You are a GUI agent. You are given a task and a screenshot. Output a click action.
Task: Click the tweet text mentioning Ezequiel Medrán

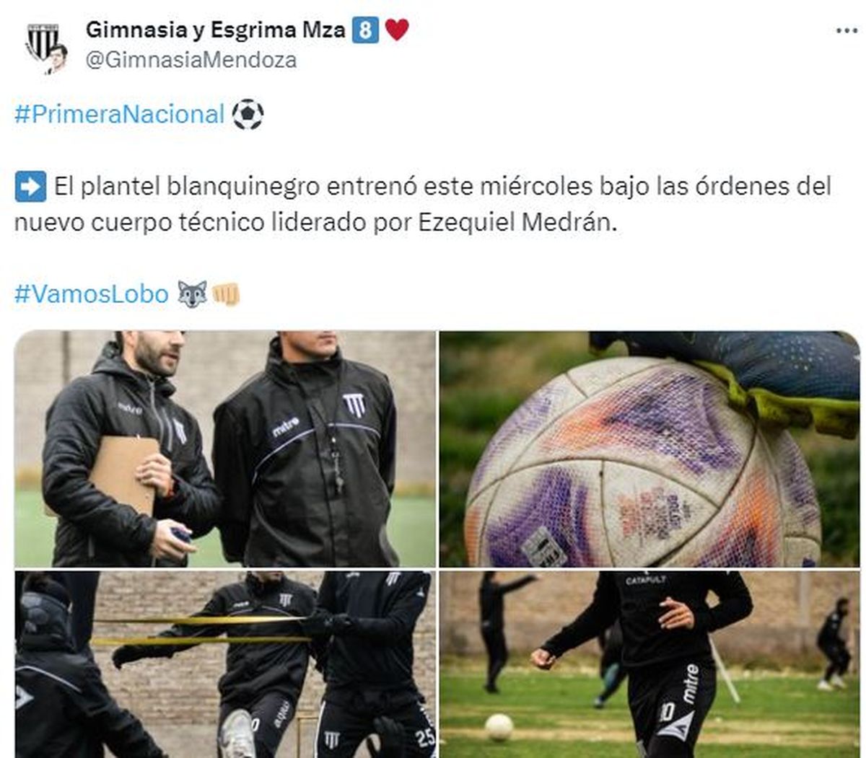click(x=423, y=203)
